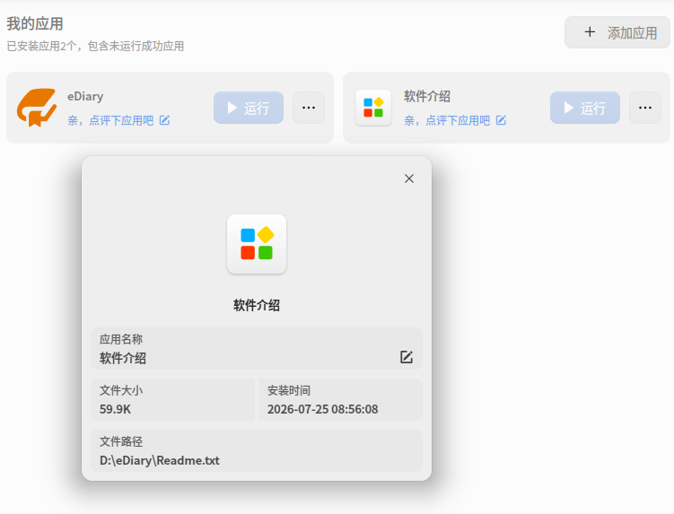Click file path D:\eDiary\Readme.txt
674x514 pixels.
coord(160,460)
